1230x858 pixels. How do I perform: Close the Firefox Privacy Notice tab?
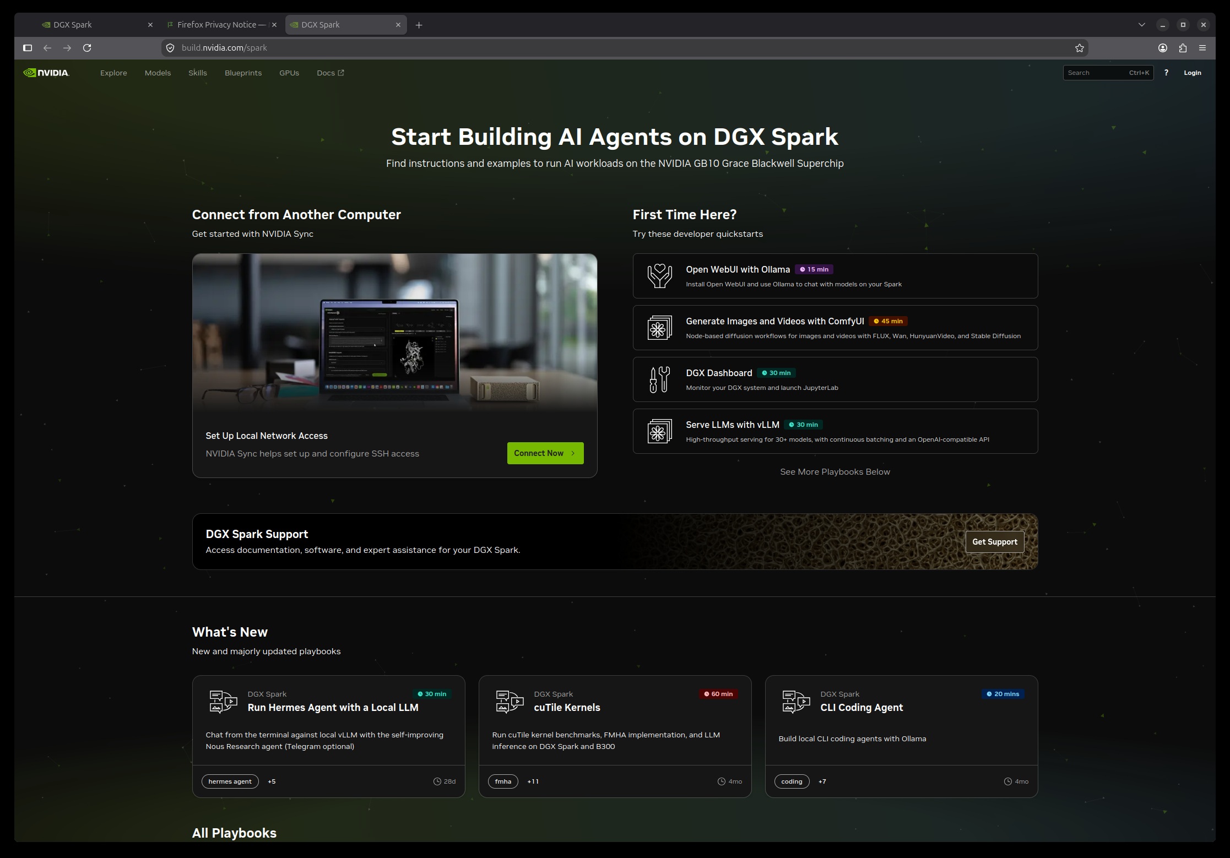coord(275,25)
